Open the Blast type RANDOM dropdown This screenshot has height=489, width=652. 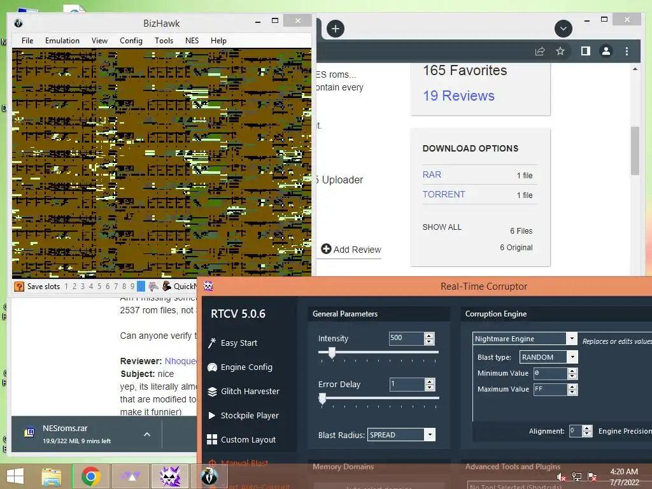[x=572, y=357]
